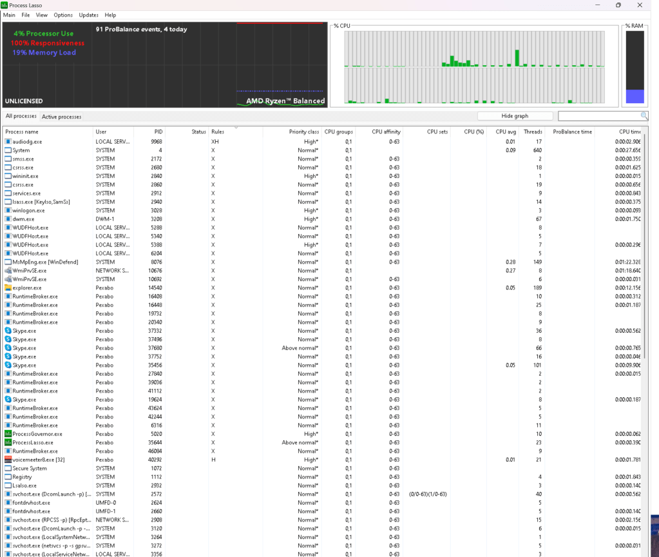Click the 100% Responsiveness text
The image size is (659, 557).
[x=48, y=43]
